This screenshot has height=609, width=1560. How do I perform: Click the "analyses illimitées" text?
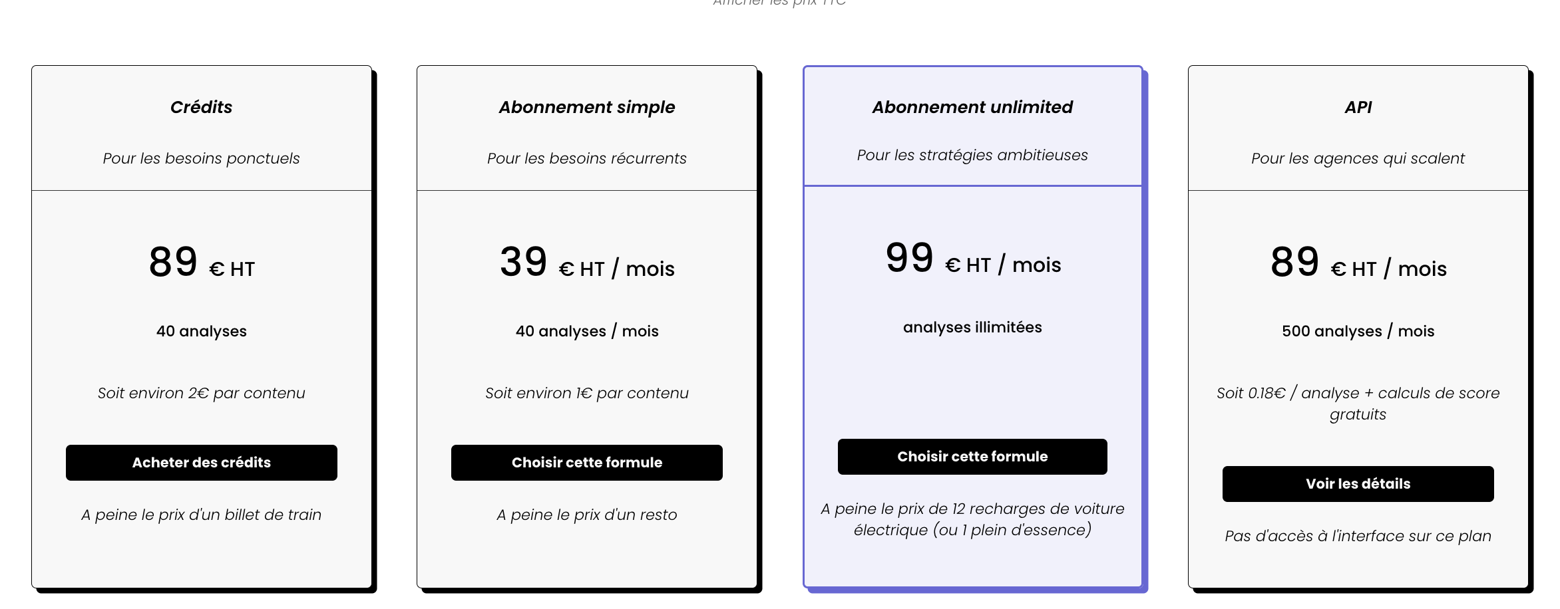(972, 327)
